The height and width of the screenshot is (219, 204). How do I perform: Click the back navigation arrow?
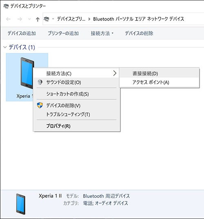tap(9, 19)
